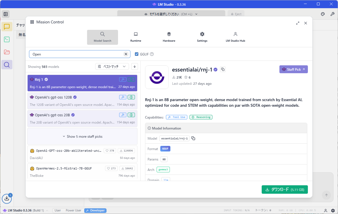Image resolution: width=338 pixels, height=214 pixels.
Task: Open the ベストマッチ sort dropdown
Action: tap(112, 66)
